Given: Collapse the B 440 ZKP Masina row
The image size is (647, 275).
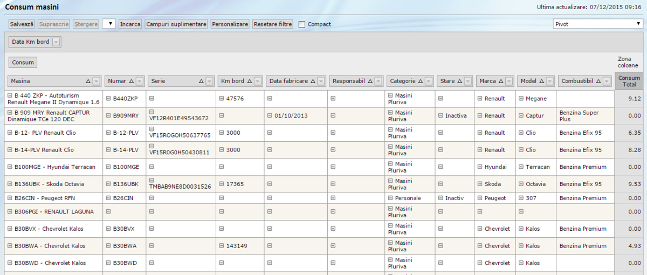Looking at the screenshot, I should click(10, 95).
